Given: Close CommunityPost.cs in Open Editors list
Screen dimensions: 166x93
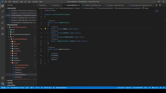Looking at the screenshot, I should [x=8, y=16].
